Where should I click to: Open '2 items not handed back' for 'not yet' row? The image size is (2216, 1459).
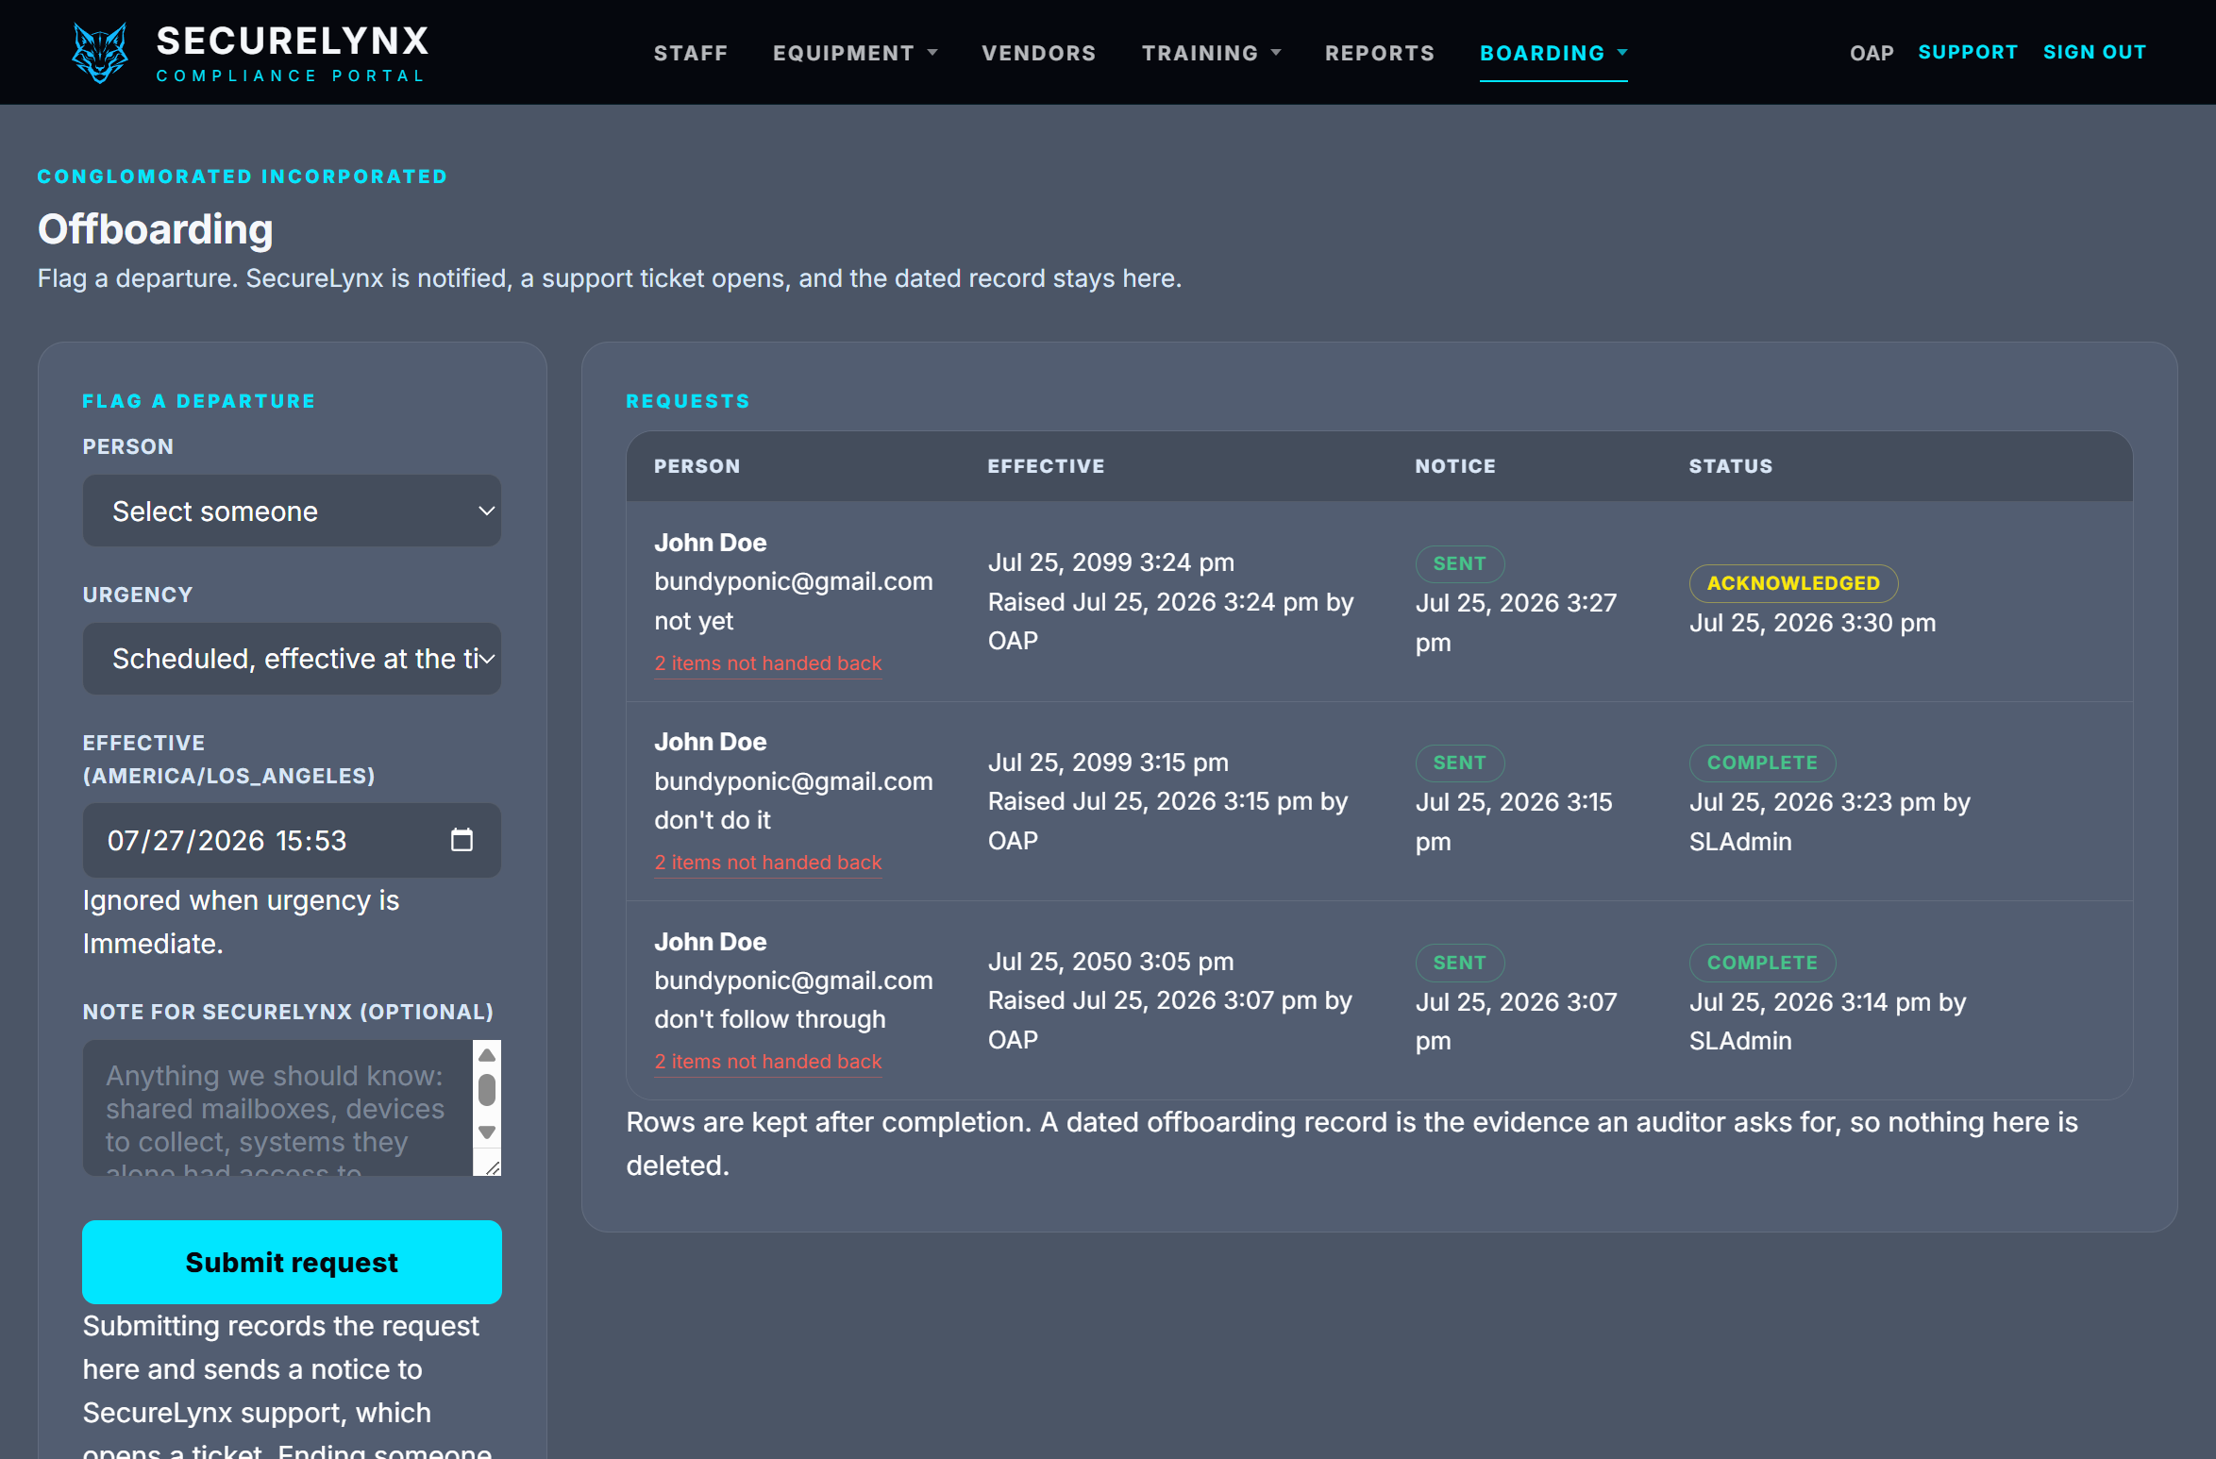pos(768,663)
